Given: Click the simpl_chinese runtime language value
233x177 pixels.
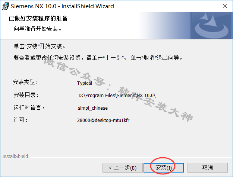Looking at the screenshot, I should click(x=93, y=108).
